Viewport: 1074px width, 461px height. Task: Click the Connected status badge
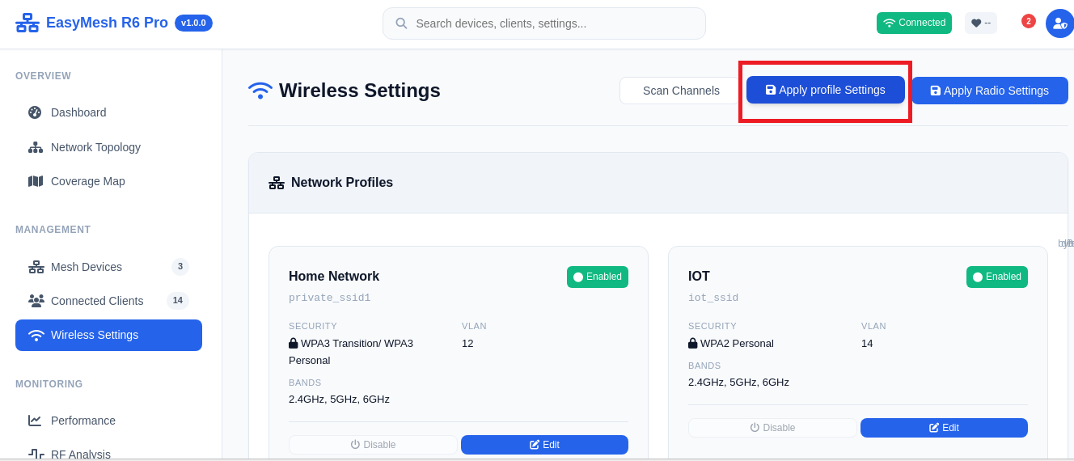click(914, 23)
